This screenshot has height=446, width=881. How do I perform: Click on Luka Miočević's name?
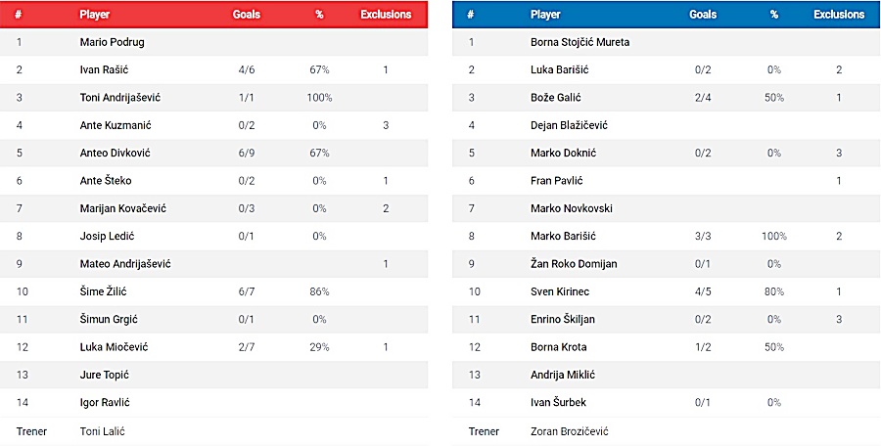pos(114,347)
